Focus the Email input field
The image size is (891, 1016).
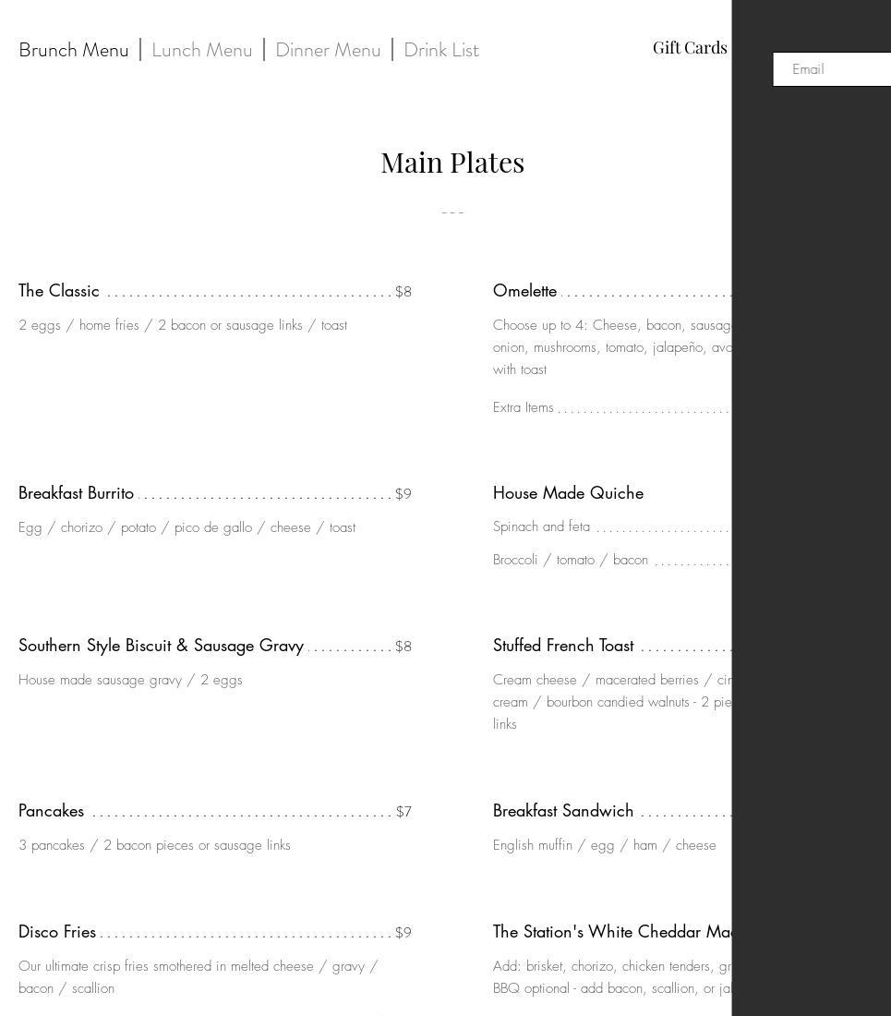tap(836, 69)
